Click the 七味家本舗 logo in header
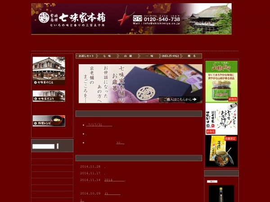270x202 pixels. coord(72,19)
